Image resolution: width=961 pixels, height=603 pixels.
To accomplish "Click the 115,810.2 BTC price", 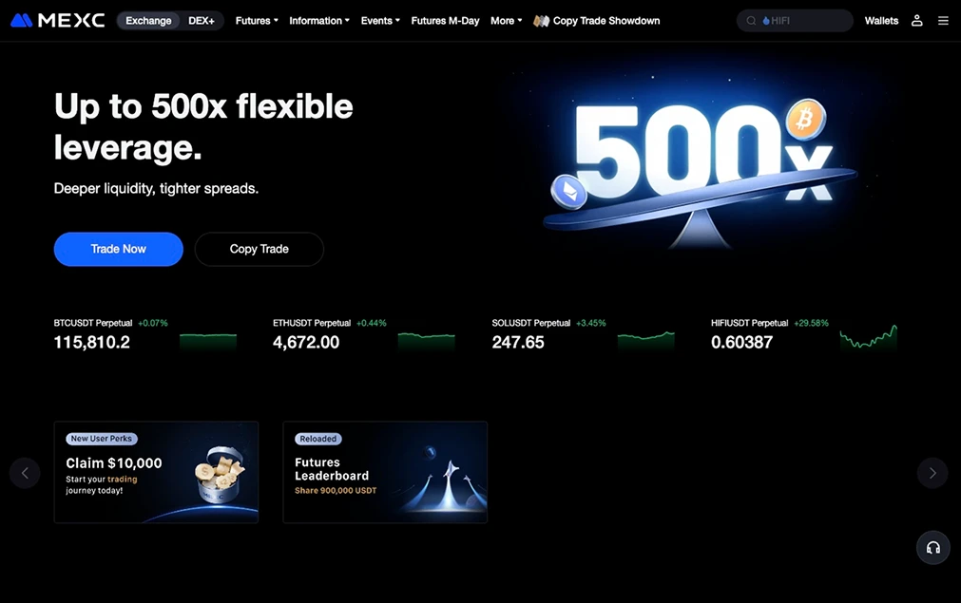I will pyautogui.click(x=92, y=342).
